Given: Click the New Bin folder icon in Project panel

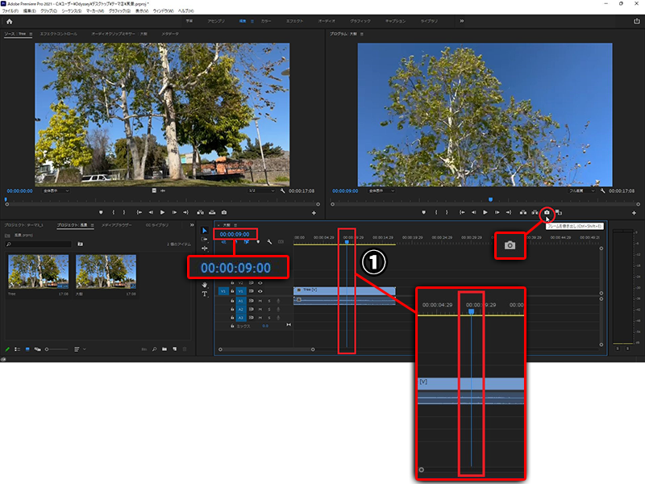Looking at the screenshot, I should coord(164,349).
